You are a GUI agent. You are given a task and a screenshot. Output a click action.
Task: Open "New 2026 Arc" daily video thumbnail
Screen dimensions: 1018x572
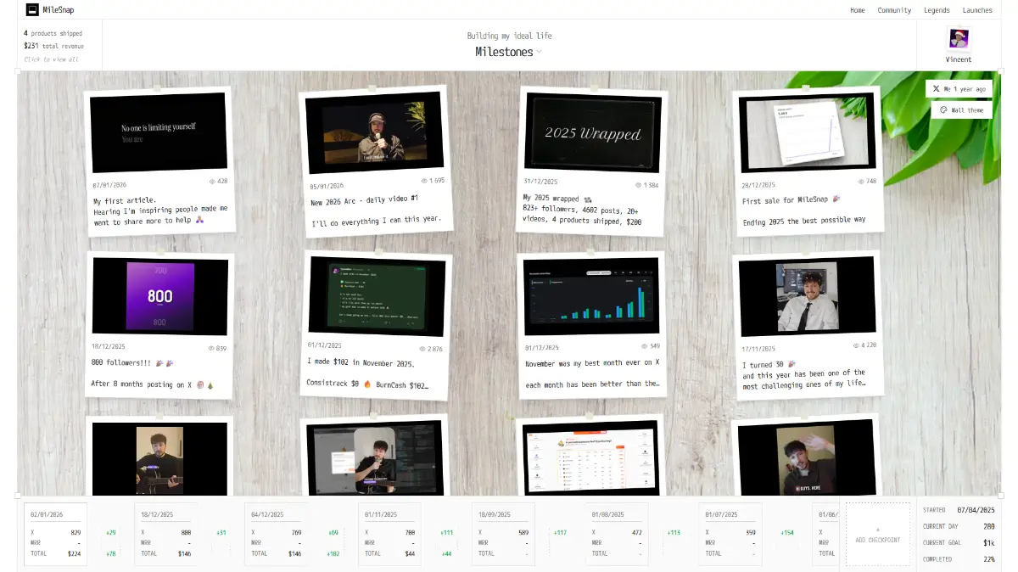point(374,133)
